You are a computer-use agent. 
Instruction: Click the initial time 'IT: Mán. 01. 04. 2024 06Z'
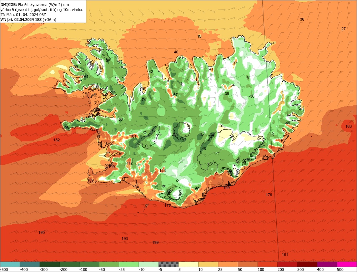pos(24,15)
